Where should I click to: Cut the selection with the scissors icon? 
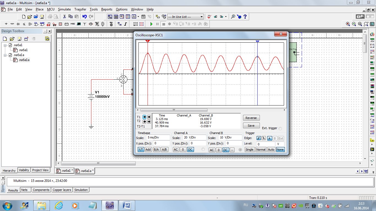point(64,17)
